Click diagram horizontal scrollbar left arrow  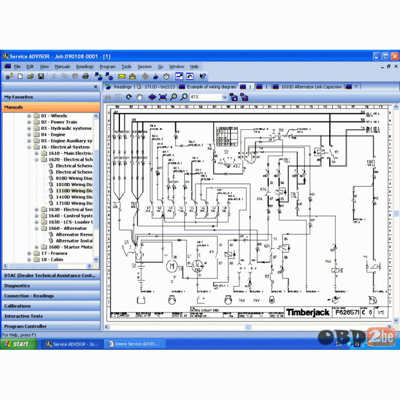107,327
